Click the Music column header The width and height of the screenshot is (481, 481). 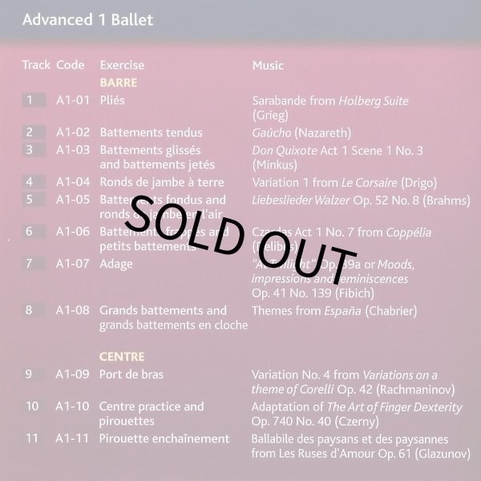tap(268, 66)
